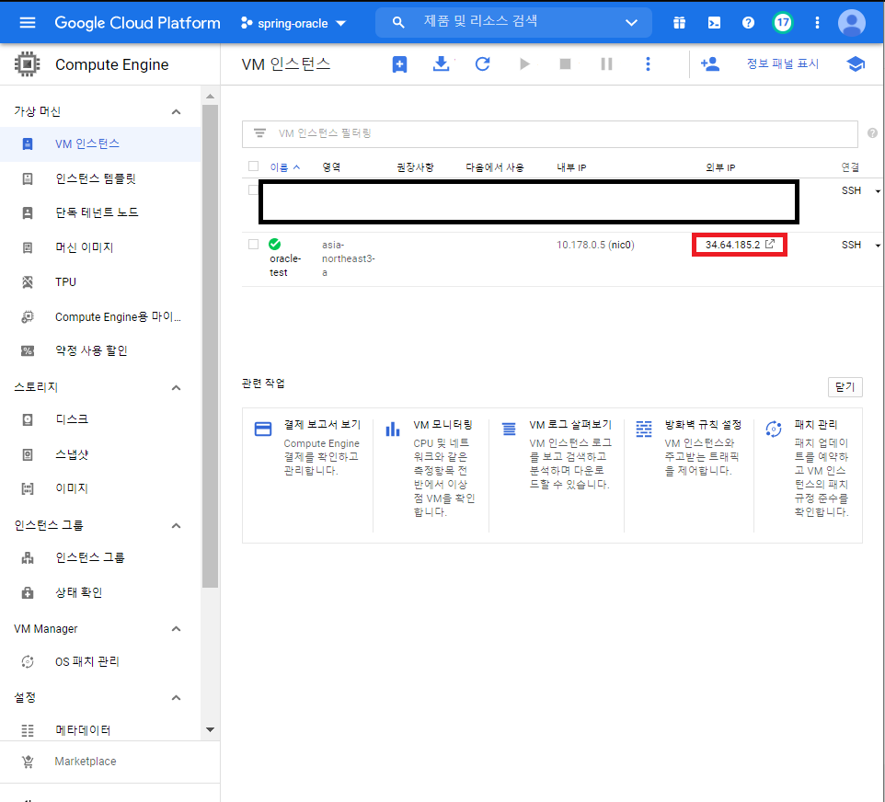The height and width of the screenshot is (802, 885).
Task: Click the create instance plus icon
Action: tap(399, 64)
